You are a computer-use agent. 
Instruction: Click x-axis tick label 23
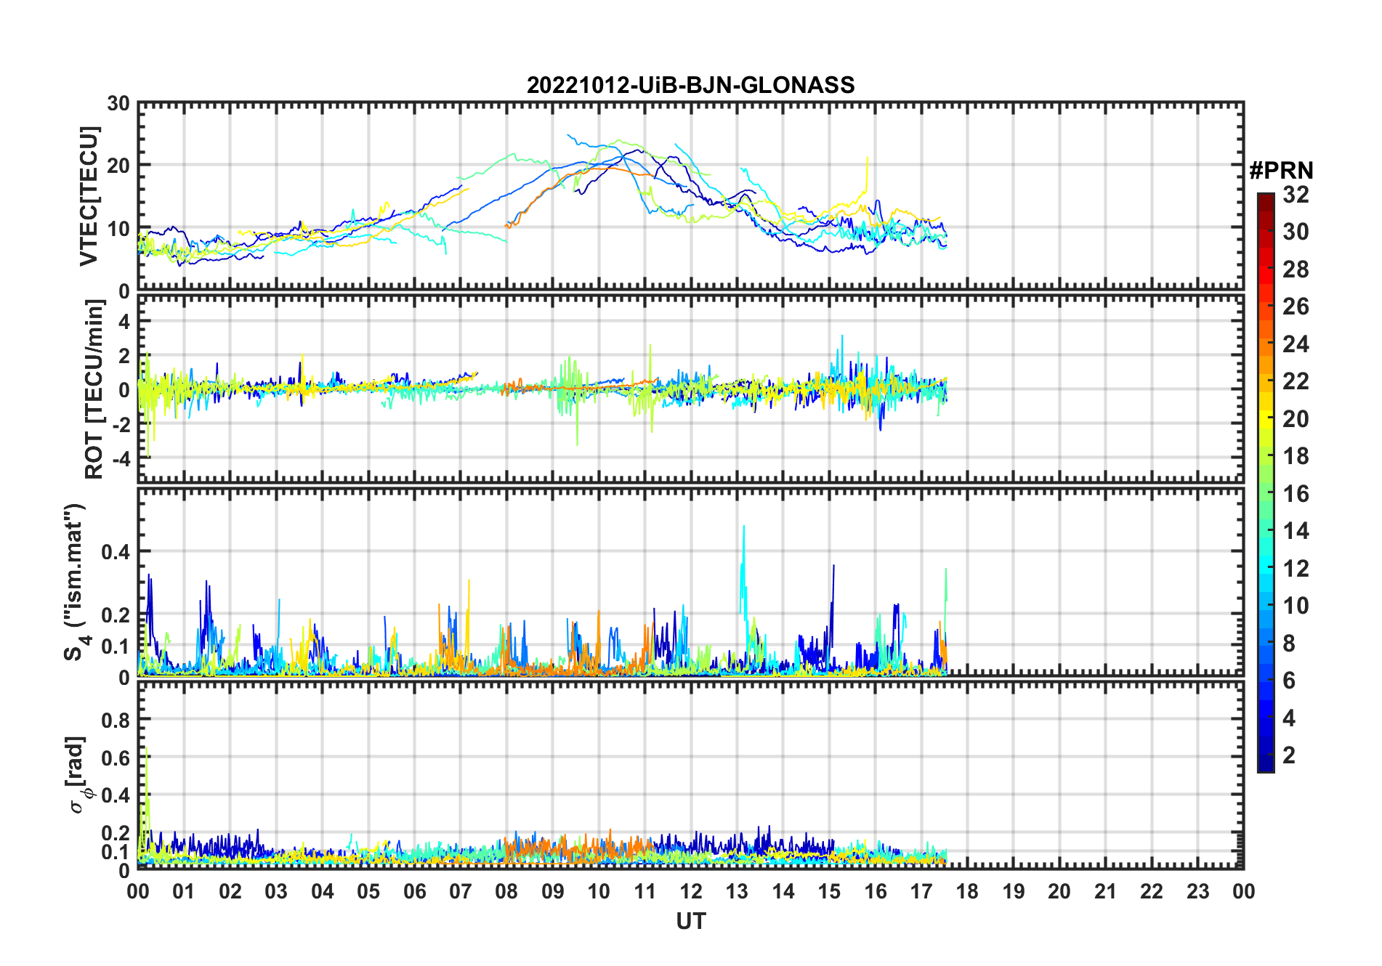pos(1197,891)
